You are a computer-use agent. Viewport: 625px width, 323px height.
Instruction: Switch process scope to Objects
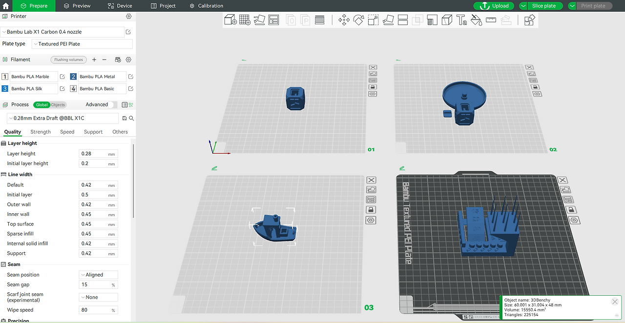click(58, 105)
